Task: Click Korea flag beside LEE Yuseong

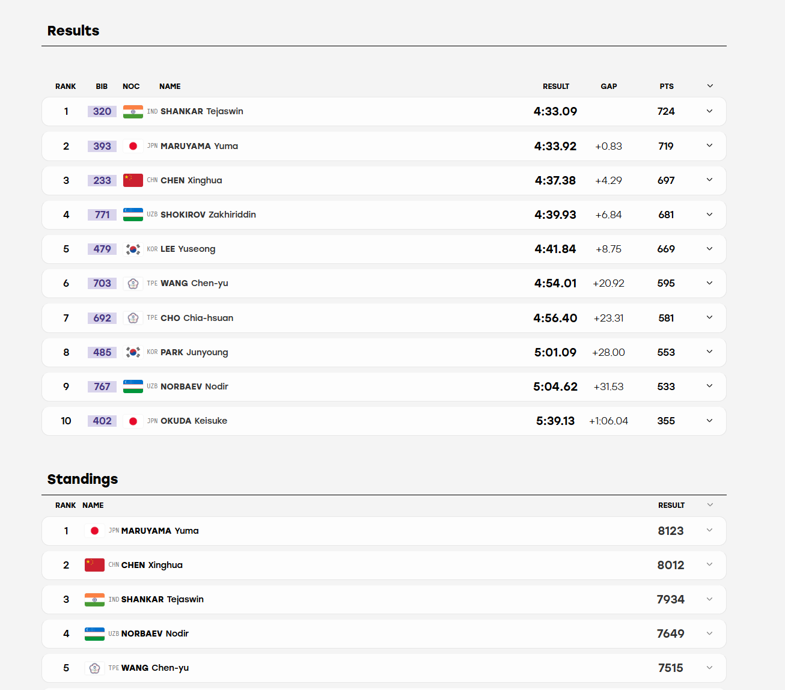Action: [x=133, y=249]
